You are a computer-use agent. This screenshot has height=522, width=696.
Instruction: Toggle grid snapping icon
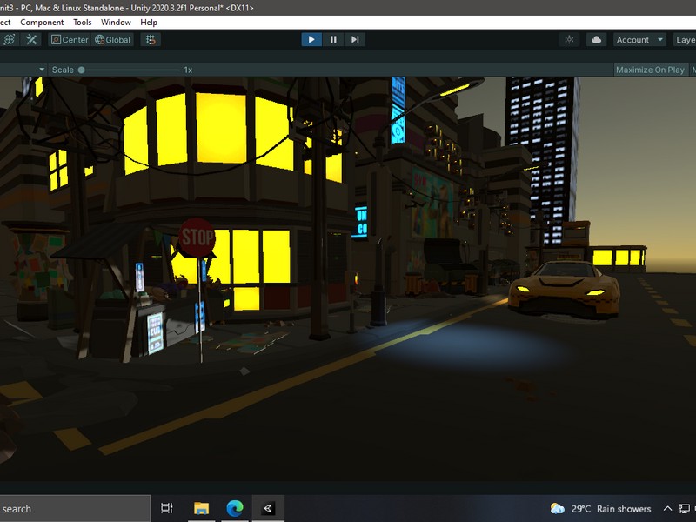pyautogui.click(x=150, y=40)
